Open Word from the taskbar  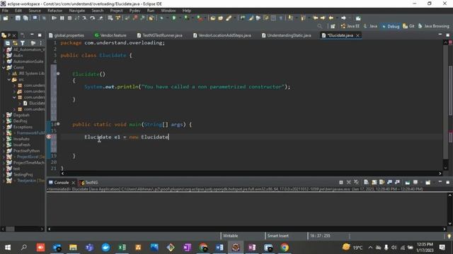tap(219, 248)
